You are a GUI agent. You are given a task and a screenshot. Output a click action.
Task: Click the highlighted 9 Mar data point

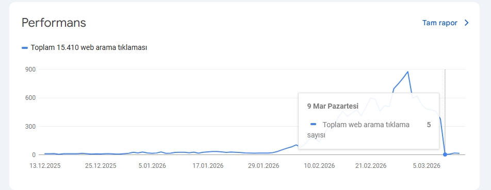pyautogui.click(x=445, y=154)
